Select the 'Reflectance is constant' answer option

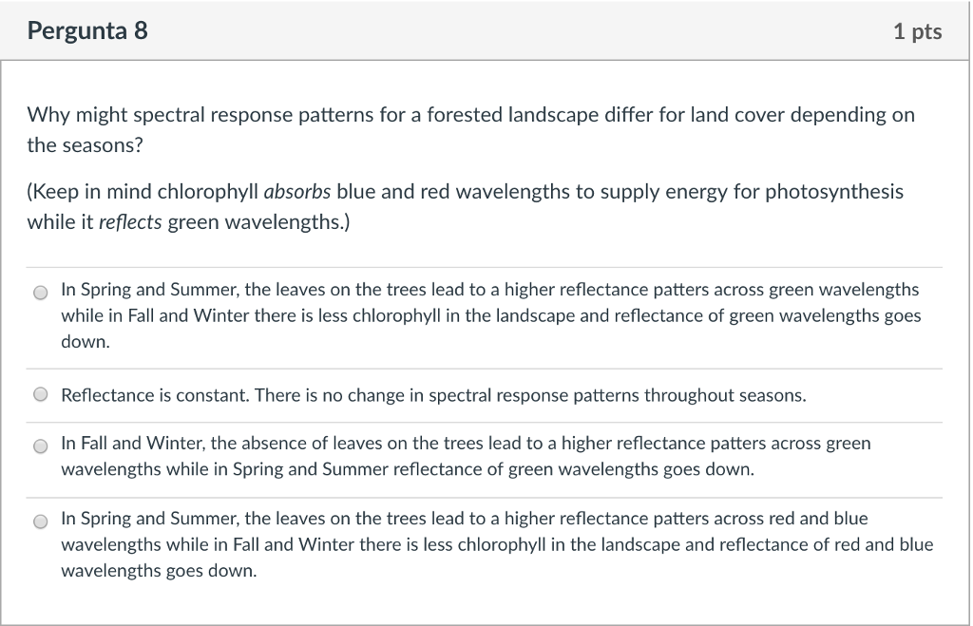coord(40,393)
